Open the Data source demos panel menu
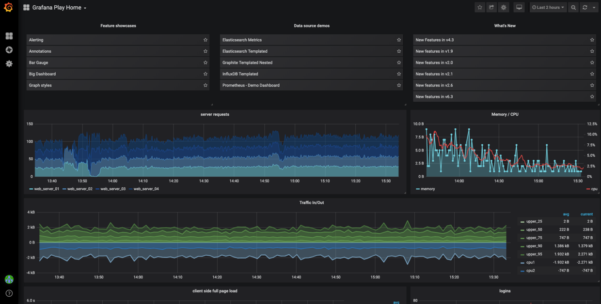Image resolution: width=601 pixels, height=304 pixels. (x=312, y=26)
